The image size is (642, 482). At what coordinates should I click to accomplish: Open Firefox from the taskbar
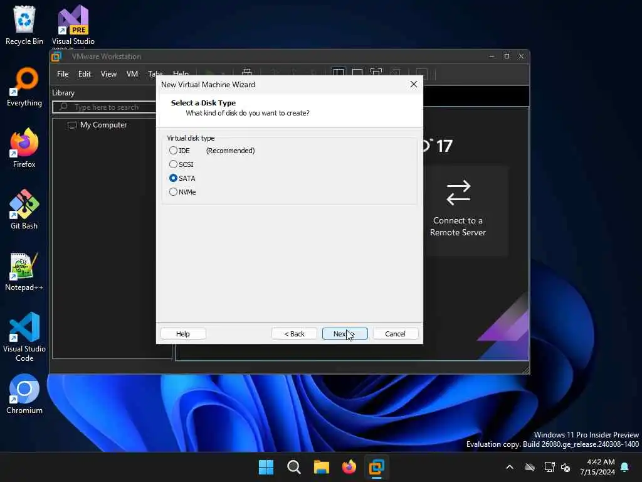point(349,467)
